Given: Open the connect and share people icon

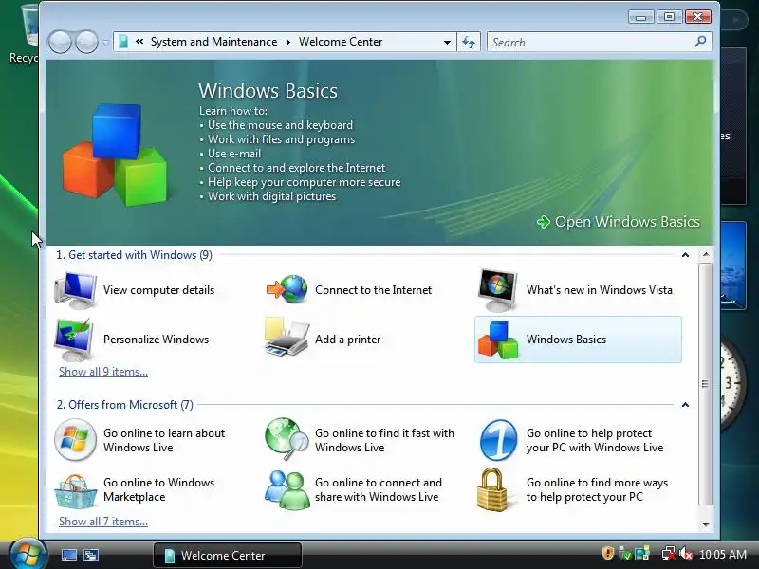Looking at the screenshot, I should coord(287,489).
